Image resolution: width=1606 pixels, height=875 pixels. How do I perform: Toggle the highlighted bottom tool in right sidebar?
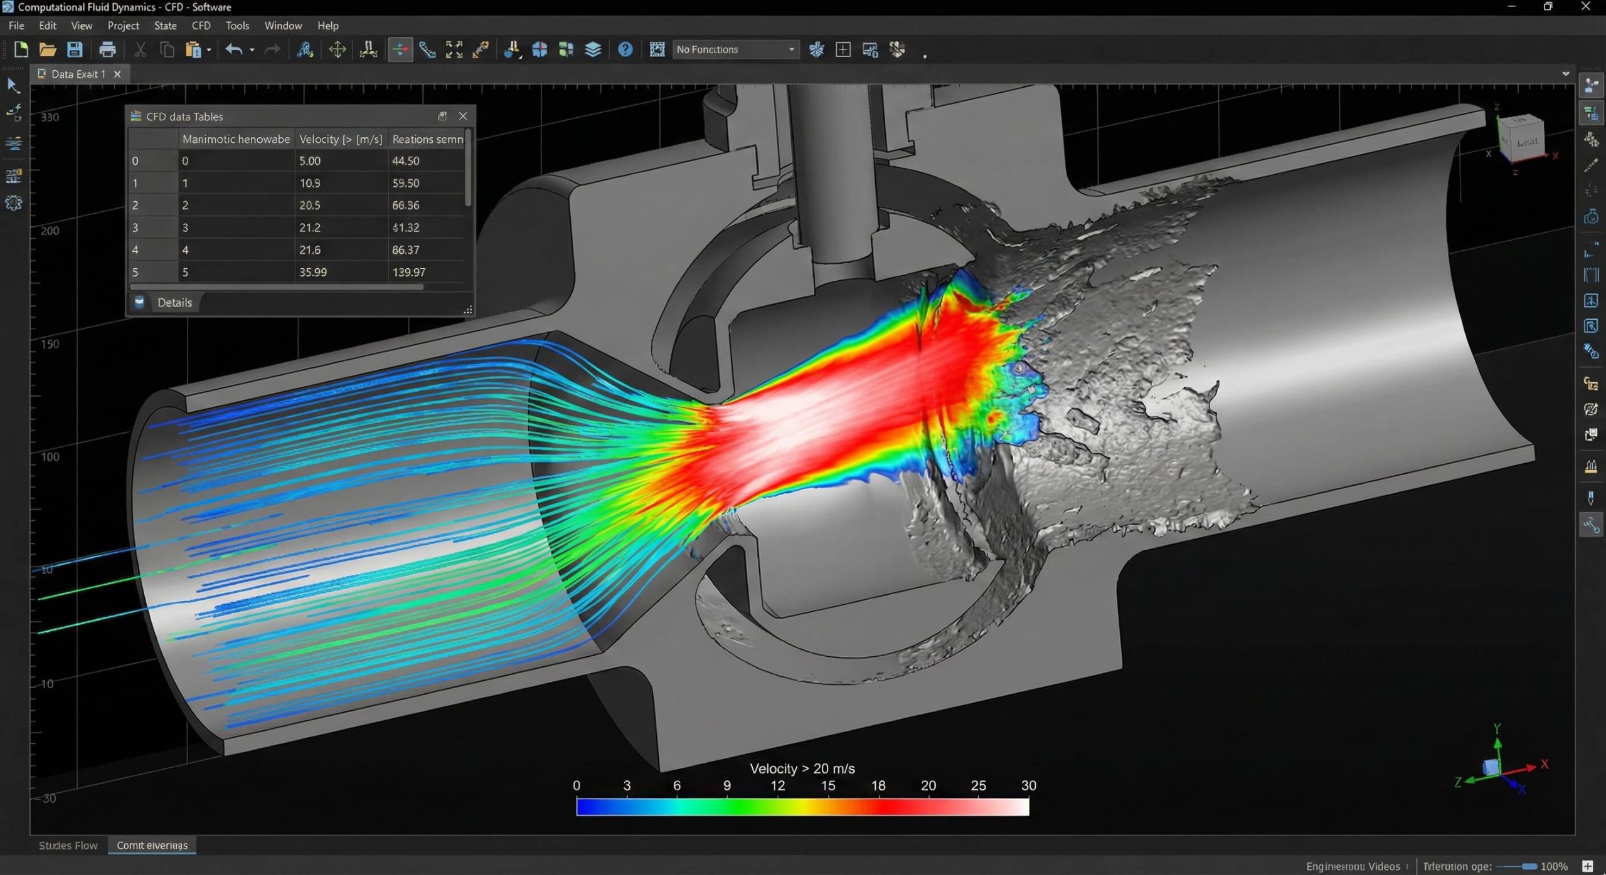1591,525
